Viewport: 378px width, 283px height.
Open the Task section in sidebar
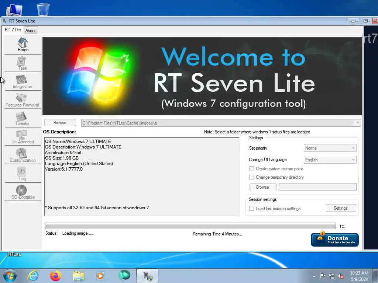tap(23, 63)
